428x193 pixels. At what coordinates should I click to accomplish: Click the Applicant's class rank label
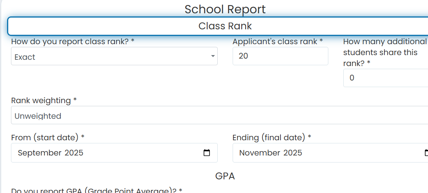pos(278,41)
